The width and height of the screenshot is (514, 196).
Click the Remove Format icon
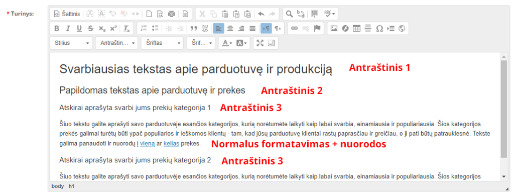(x=126, y=29)
